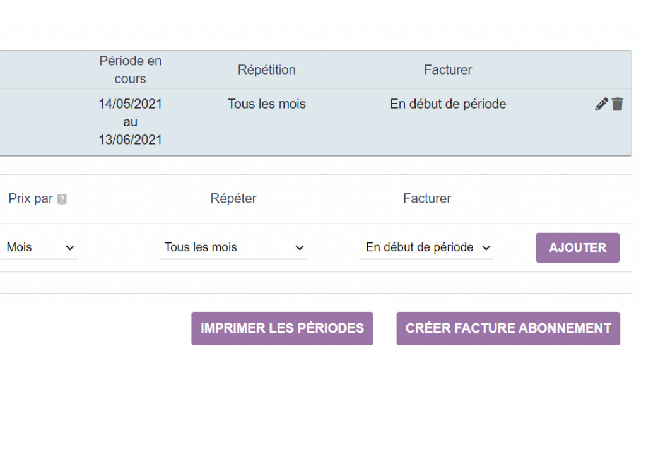Expand the Tous les mois repeat dropdown
Image resolution: width=646 pixels, height=471 pixels.
click(x=233, y=247)
